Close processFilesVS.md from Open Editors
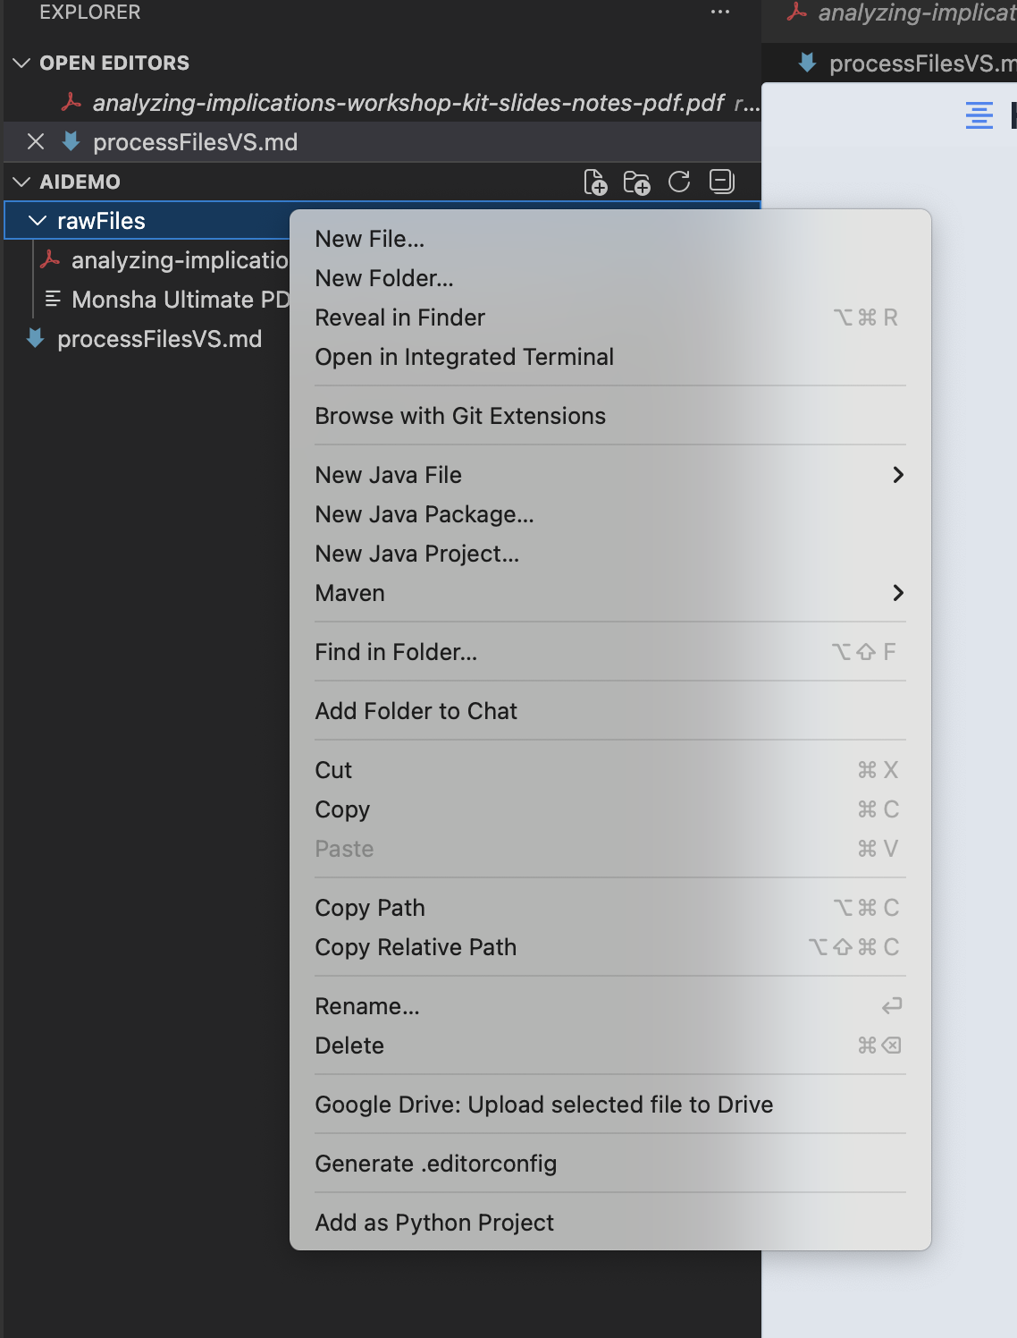 coord(34,141)
